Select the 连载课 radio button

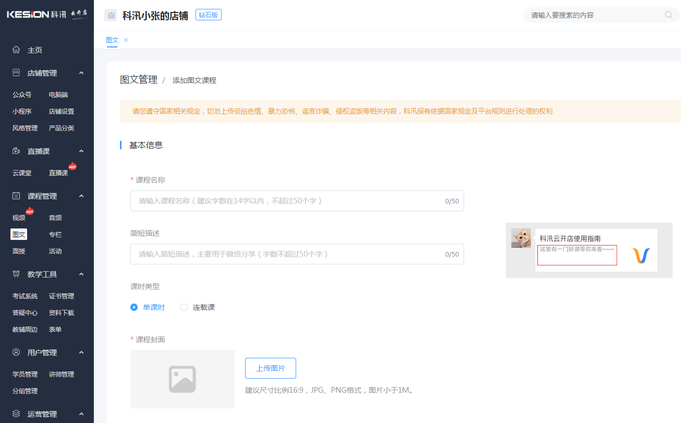184,307
